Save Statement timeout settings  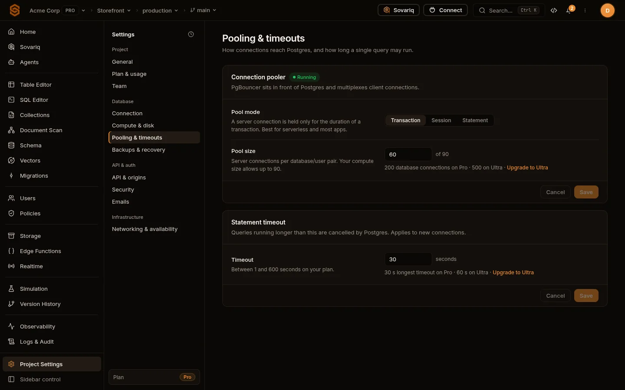coord(586,296)
